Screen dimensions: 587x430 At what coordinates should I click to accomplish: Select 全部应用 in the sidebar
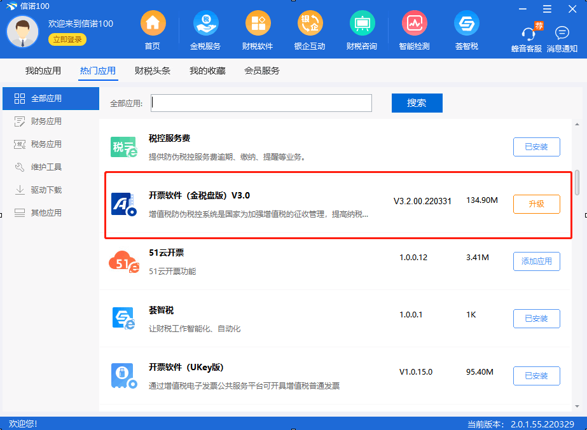pos(51,99)
